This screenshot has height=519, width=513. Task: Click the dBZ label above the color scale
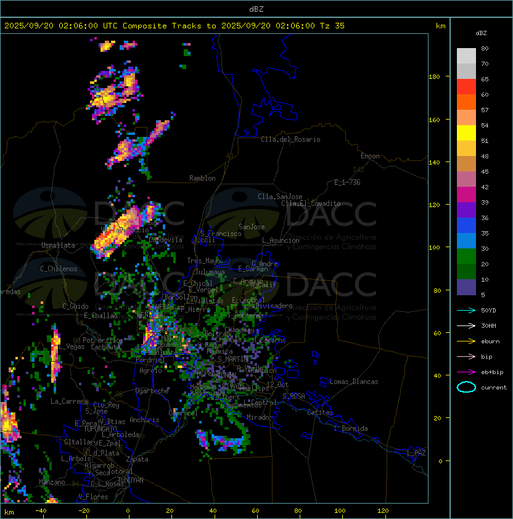click(481, 33)
